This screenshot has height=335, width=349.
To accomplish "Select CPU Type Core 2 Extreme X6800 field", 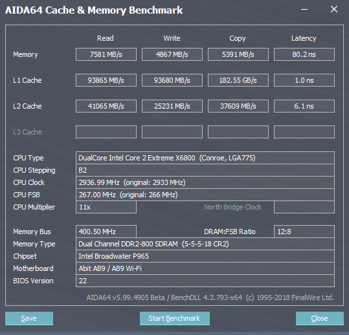I will (x=205, y=158).
